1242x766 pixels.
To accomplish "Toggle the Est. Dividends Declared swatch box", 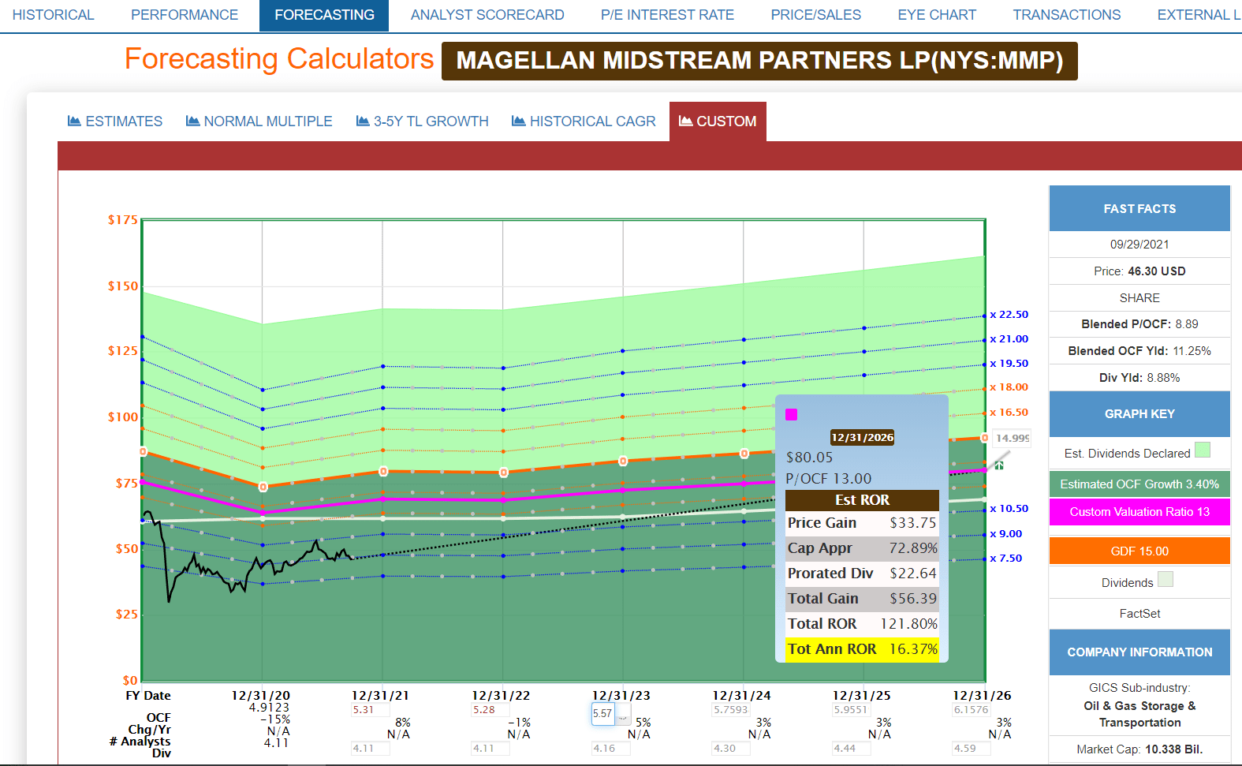I will [x=1202, y=450].
